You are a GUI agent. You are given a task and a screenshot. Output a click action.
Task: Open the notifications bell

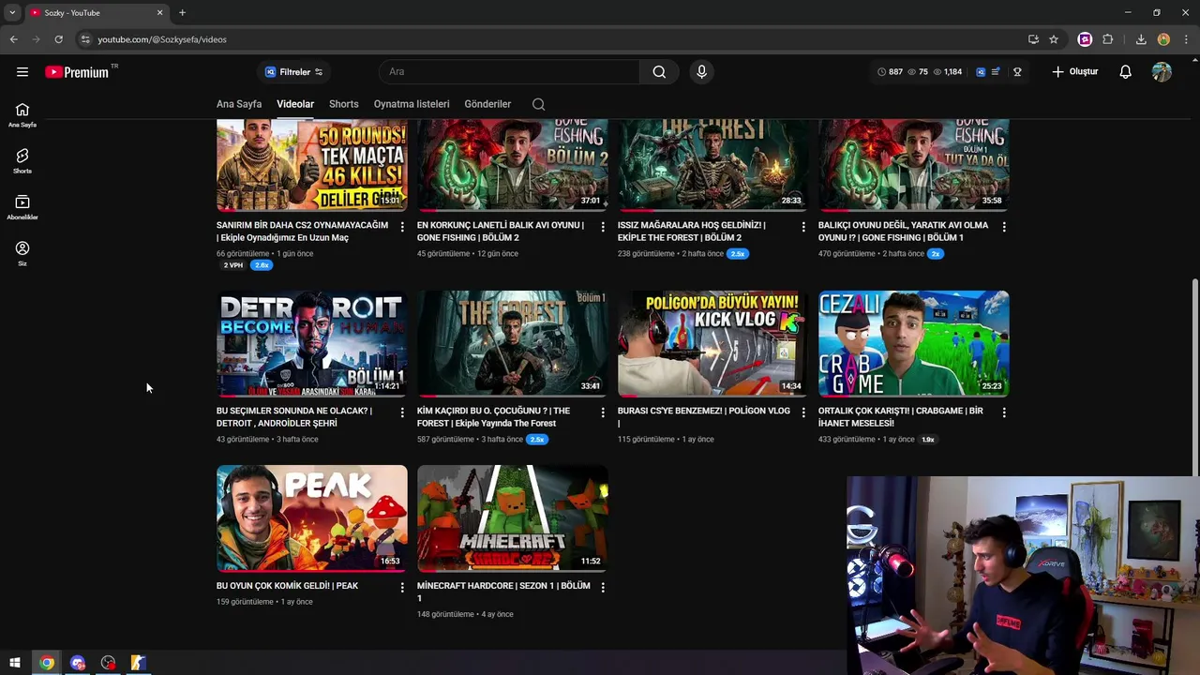coord(1125,72)
